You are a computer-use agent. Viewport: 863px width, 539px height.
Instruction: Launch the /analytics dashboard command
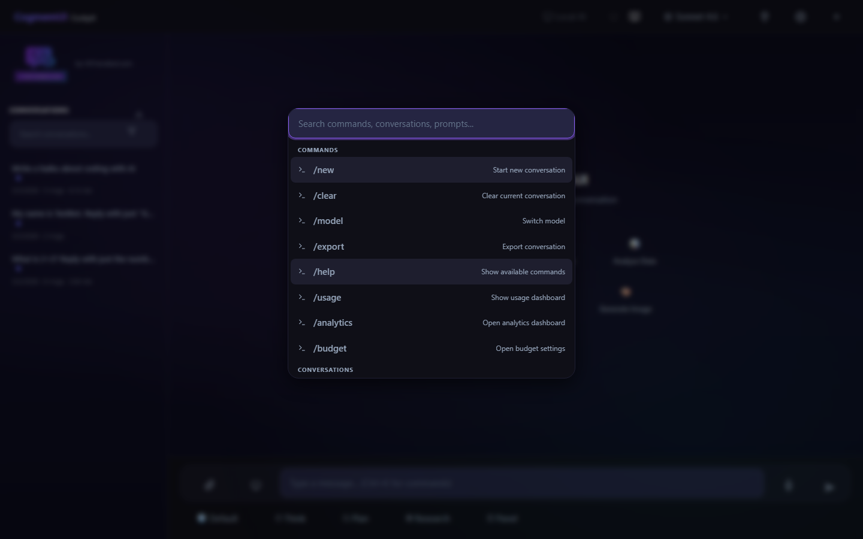point(431,323)
